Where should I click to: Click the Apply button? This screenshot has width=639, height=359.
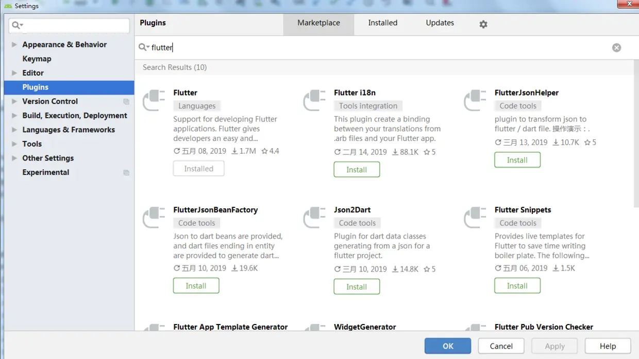pyautogui.click(x=554, y=346)
